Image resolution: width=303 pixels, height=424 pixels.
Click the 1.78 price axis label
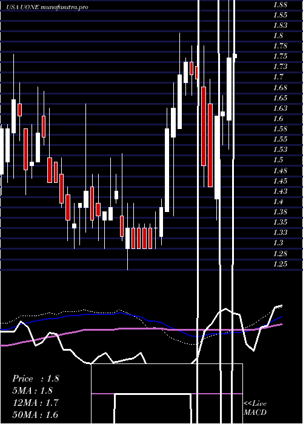click(x=280, y=46)
